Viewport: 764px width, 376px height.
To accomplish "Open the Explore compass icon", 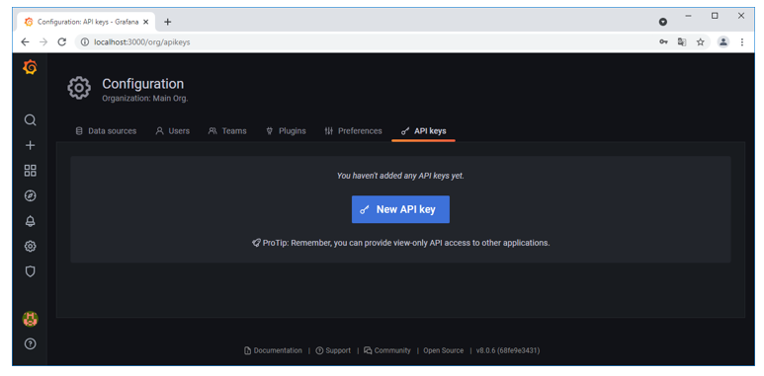I will pos(31,196).
